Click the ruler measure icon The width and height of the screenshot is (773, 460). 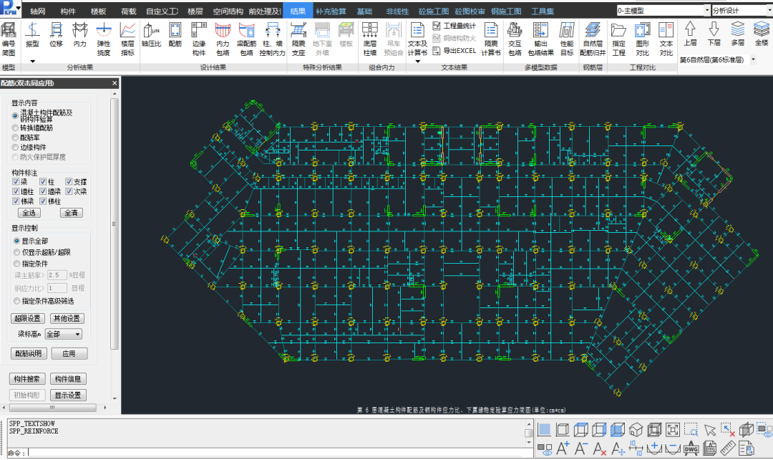(728, 448)
